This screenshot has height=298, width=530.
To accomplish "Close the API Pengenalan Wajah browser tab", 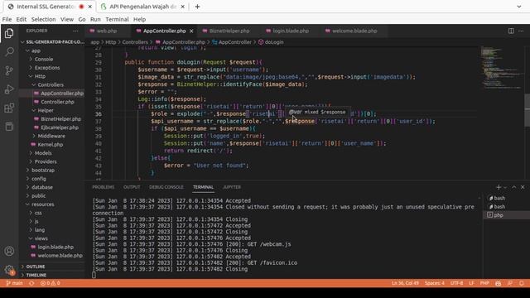I will click(x=183, y=7).
